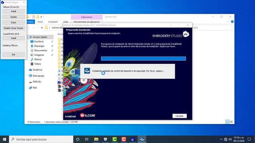Select Red in the navigation pane
The image size is (255, 143).
(35, 87)
